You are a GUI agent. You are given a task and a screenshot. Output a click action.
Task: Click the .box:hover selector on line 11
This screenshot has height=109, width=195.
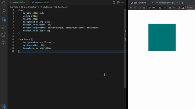coord(24,39)
